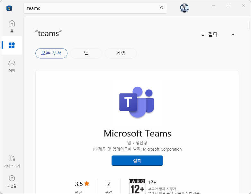Click the 앱 • 생산성 category text
Viewport: 251px width, 194px height.
137,143
